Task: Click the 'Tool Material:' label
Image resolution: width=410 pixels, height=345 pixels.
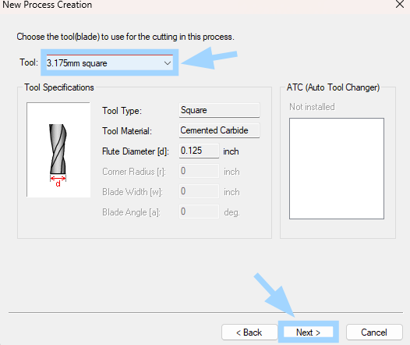Action: tap(127, 131)
